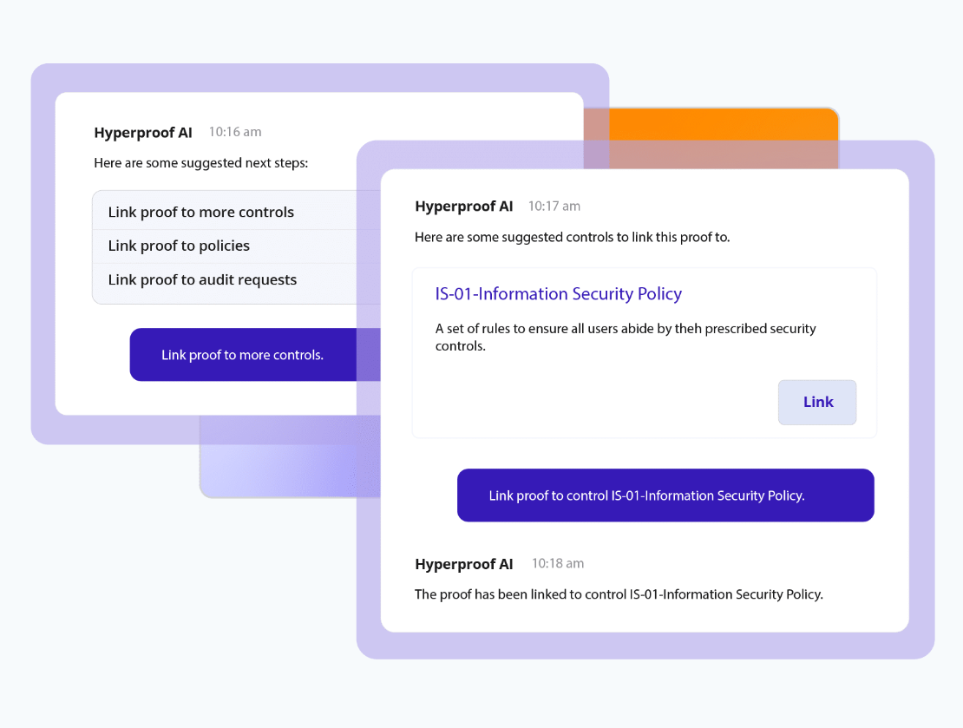
Task: Select "Link proof to more controls" suggestion
Action: [200, 211]
